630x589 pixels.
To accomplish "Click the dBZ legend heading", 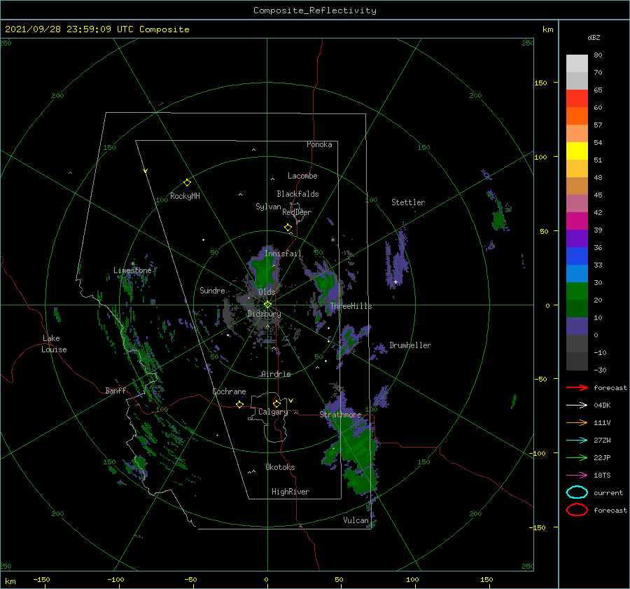I will click(594, 37).
